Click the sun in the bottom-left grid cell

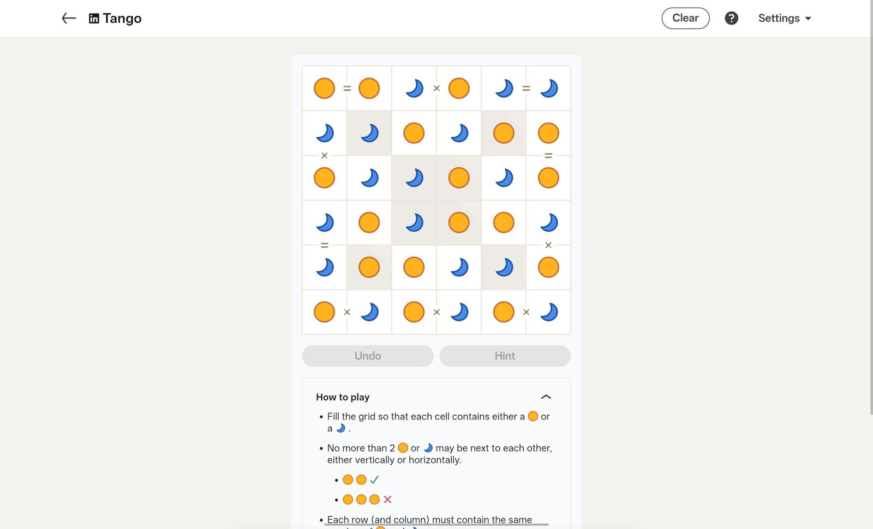[324, 312]
